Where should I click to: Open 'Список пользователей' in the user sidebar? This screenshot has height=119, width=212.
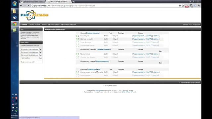click(x=29, y=35)
